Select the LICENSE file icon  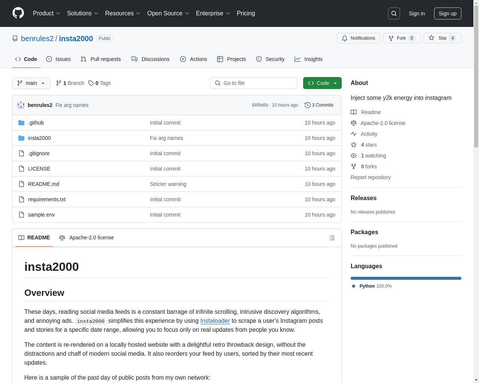click(21, 169)
